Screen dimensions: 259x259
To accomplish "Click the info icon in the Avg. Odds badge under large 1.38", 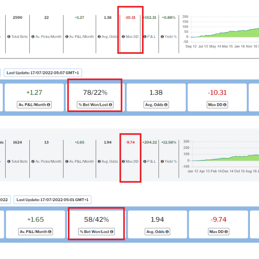I will coord(166,105).
